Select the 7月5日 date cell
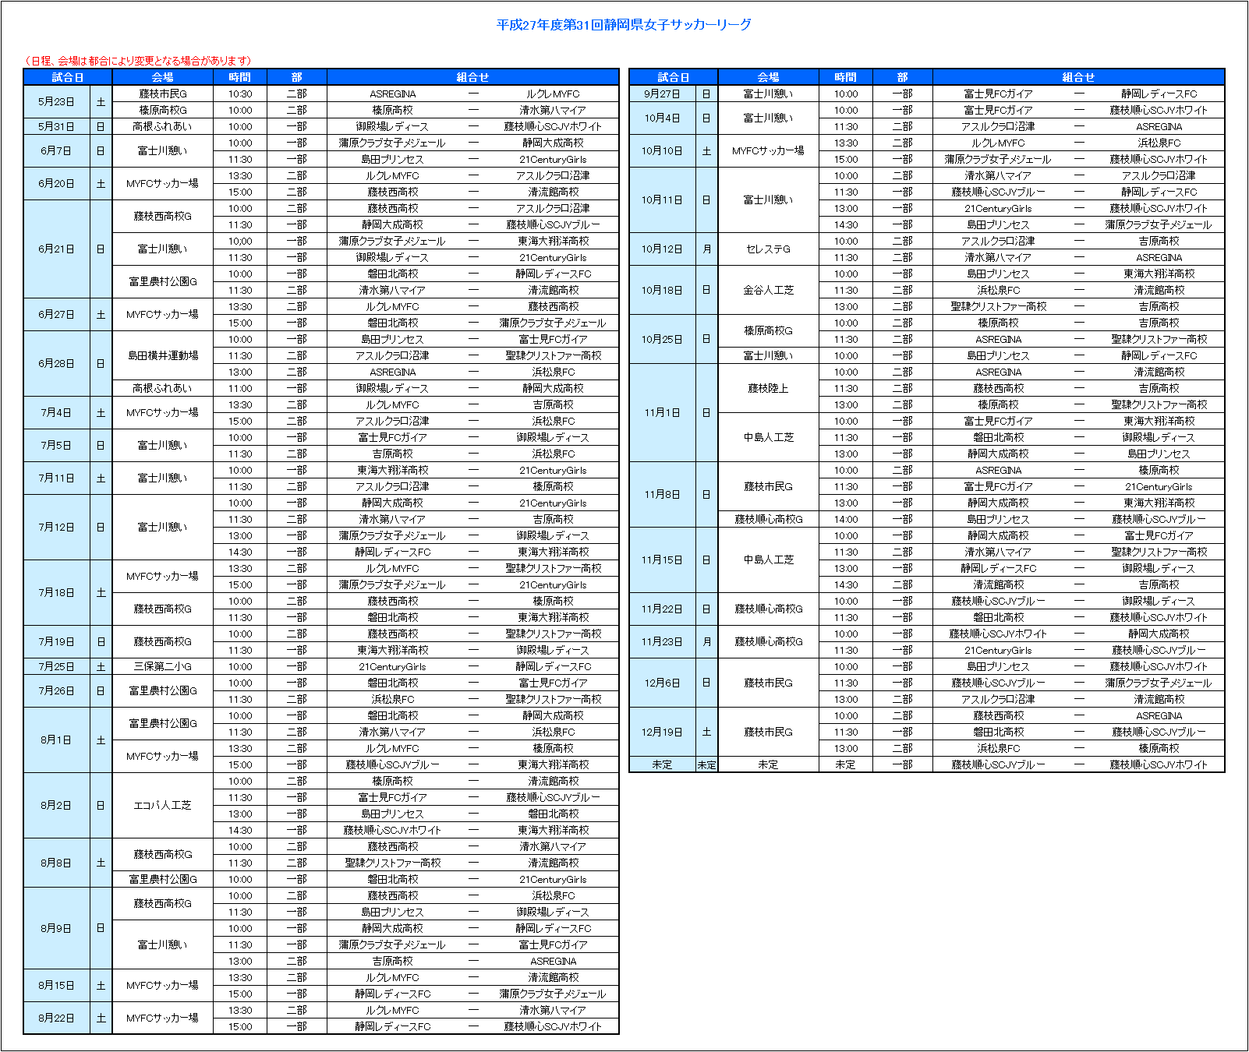The height and width of the screenshot is (1052, 1249). [x=57, y=446]
